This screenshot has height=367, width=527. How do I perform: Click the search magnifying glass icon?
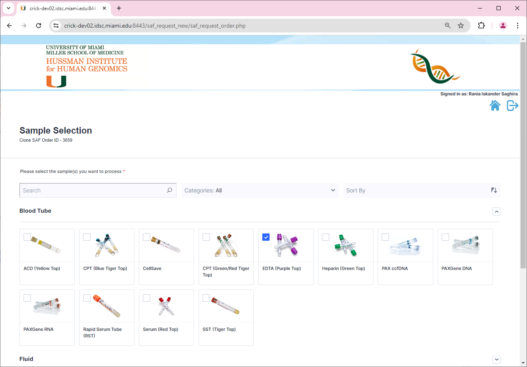coord(169,190)
